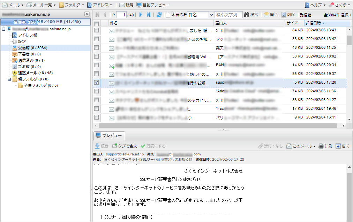The width and height of the screenshot is (353, 222).
Task: Go to the previous page arrow
Action: point(105,15)
